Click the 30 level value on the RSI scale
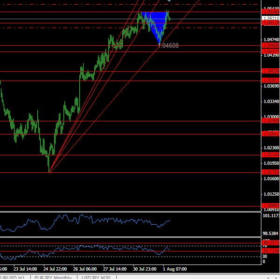Screen dimensions: 280x279 tap(265, 257)
